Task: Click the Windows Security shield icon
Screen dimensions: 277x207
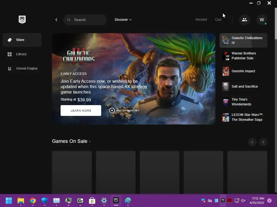Action: tap(45, 201)
